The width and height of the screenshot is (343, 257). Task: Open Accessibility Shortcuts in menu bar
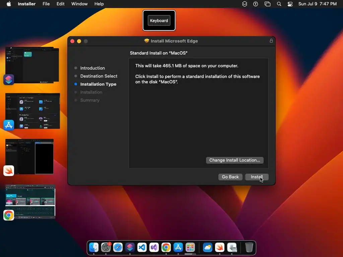tap(256, 4)
